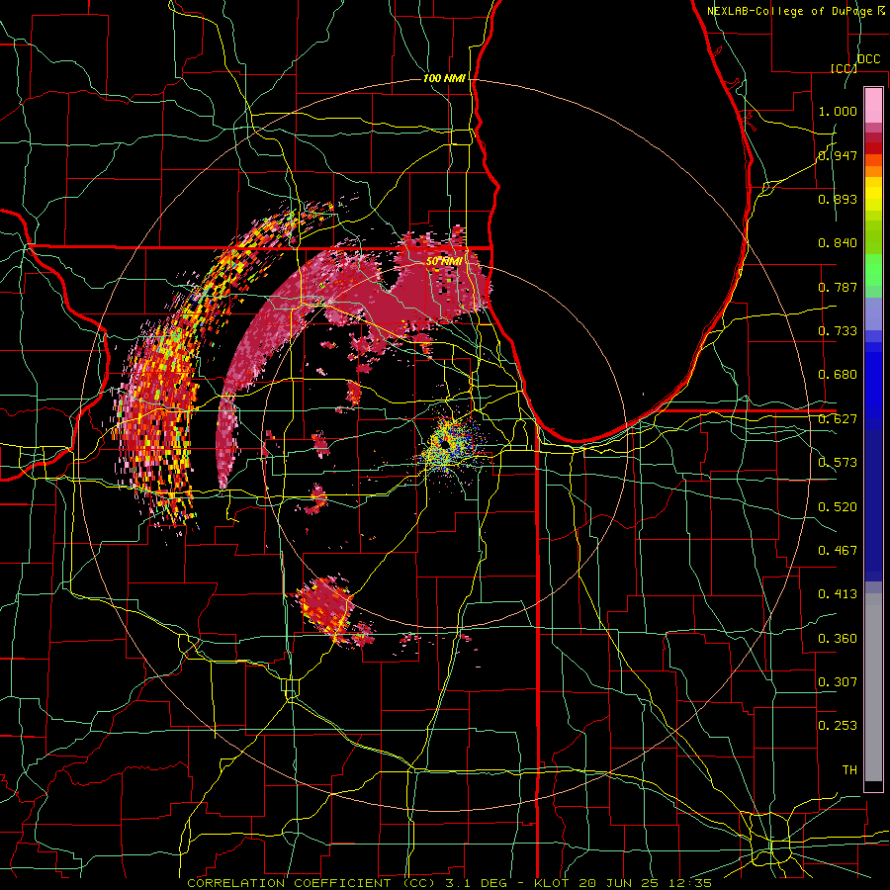Select the 0.840 scale value
890x890 pixels.
point(838,243)
